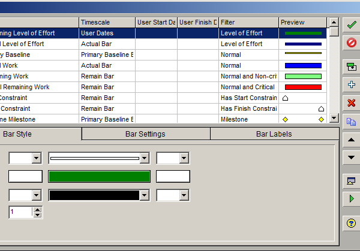Click the User Start Da column header
360x251 pixels.
pos(156,22)
